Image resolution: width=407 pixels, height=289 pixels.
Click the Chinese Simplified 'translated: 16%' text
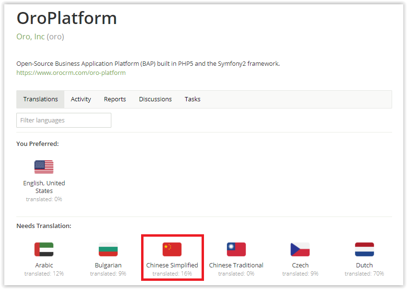[x=172, y=274]
